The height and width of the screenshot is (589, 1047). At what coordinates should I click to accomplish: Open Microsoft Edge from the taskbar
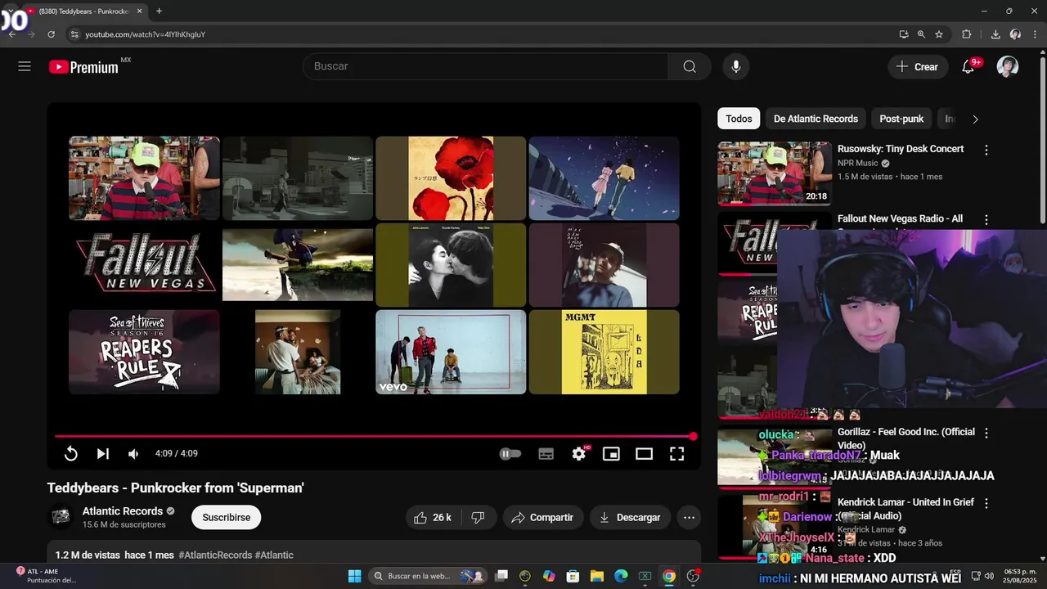click(x=621, y=576)
